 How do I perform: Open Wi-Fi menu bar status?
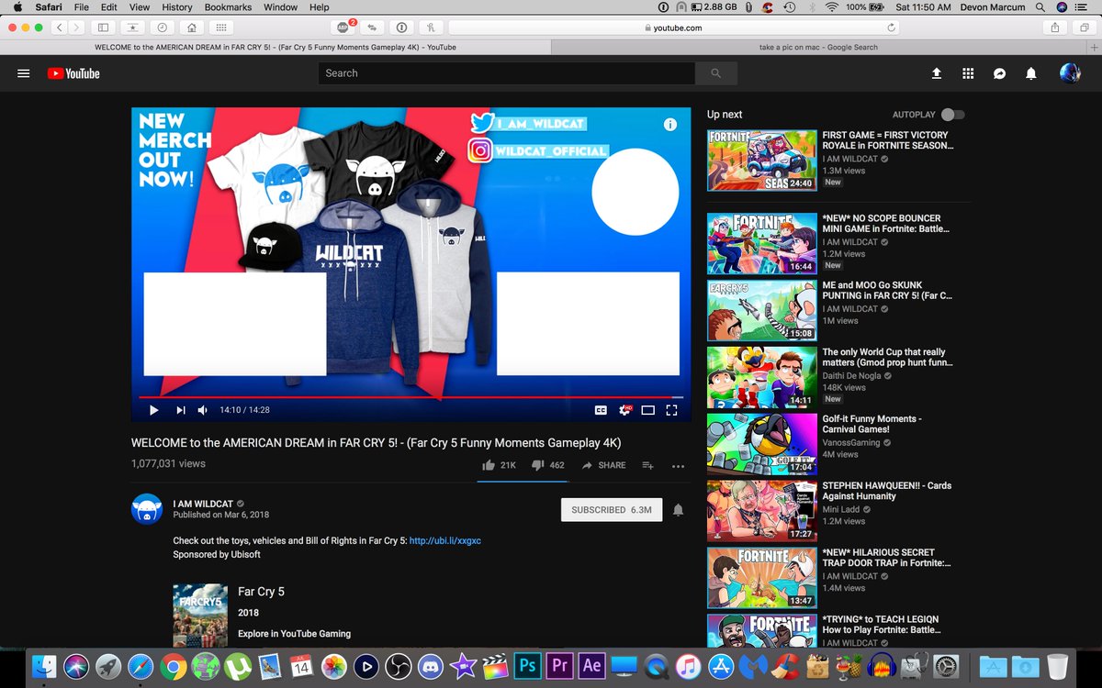831,7
